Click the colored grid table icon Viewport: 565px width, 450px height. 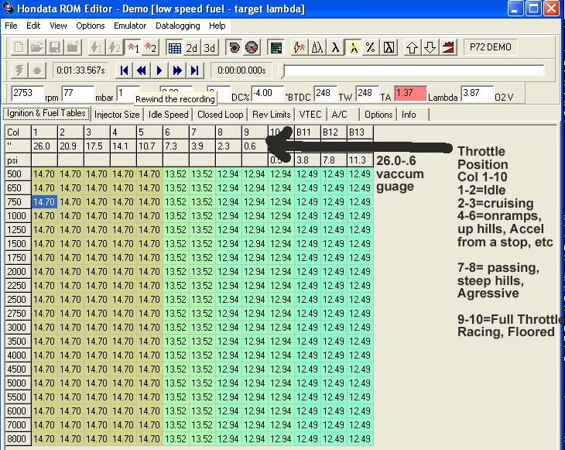(276, 47)
